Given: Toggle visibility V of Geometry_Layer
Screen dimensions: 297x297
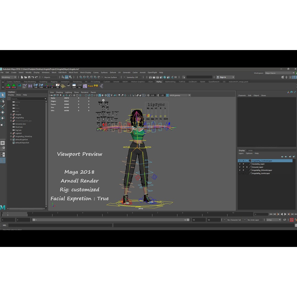Looking at the screenshot, I should (x=240, y=164).
